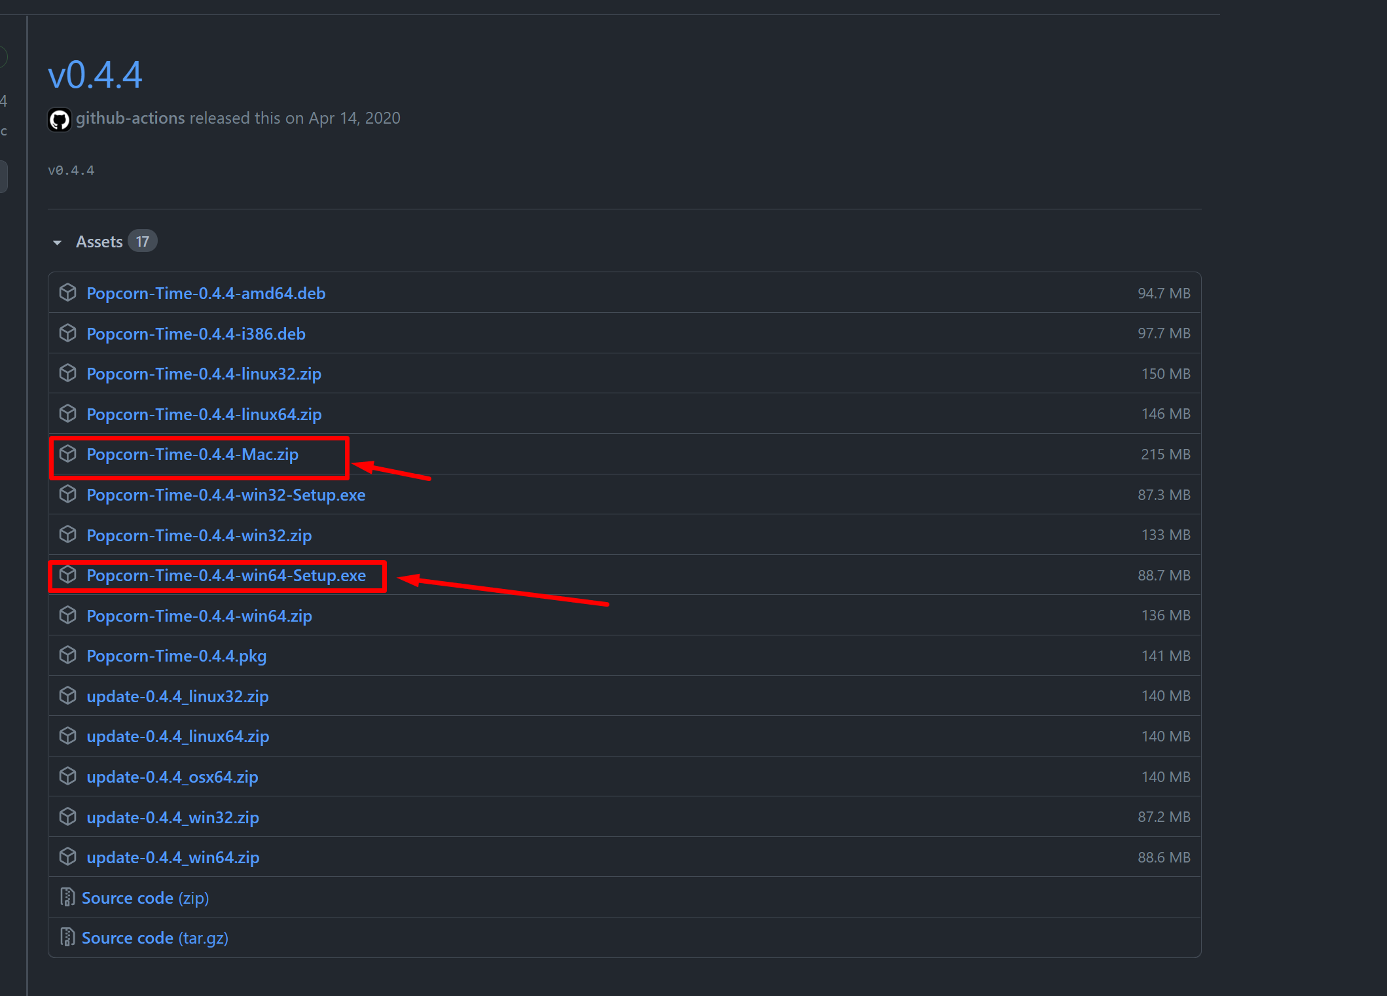The width and height of the screenshot is (1387, 996).
Task: Click release date Apr 14, 2020
Action: pos(354,118)
